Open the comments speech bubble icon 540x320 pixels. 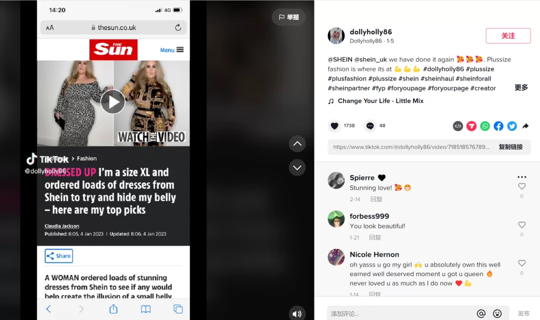point(370,126)
